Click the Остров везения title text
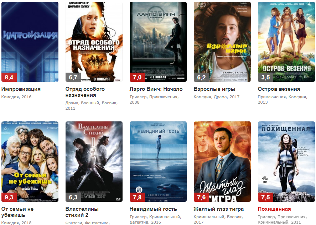316x225 pixels. [x=279, y=89]
